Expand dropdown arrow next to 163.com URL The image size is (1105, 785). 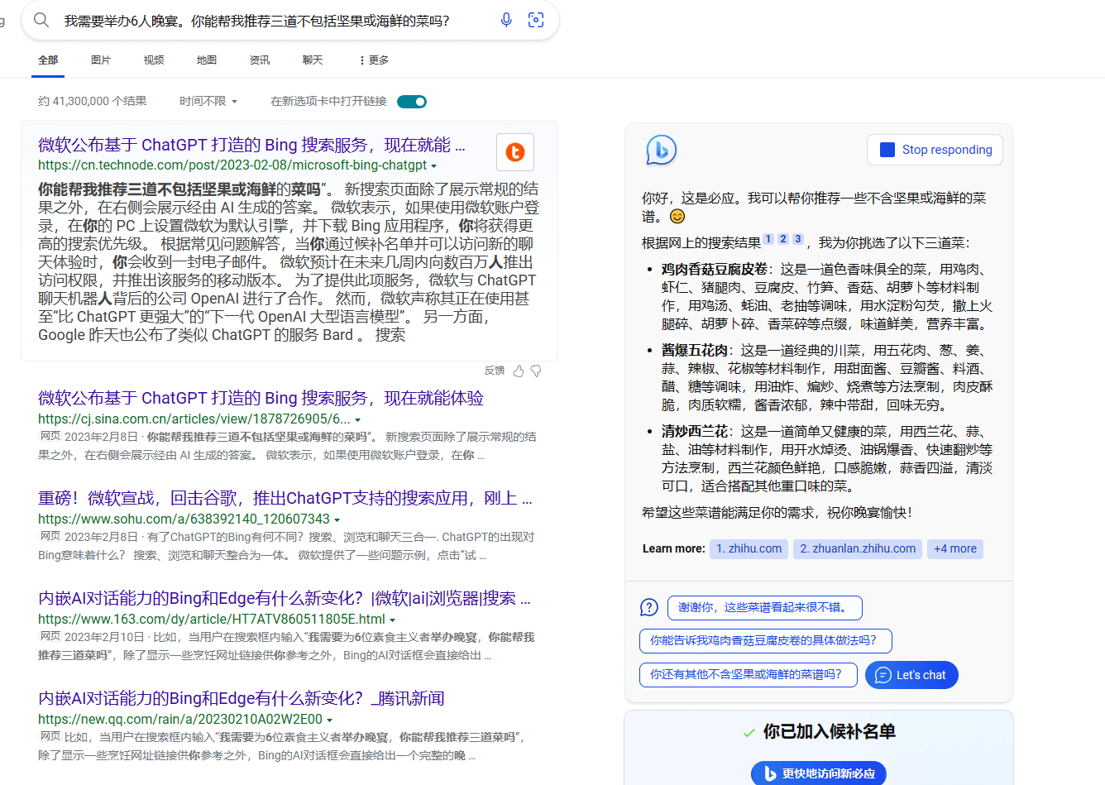[x=392, y=620]
